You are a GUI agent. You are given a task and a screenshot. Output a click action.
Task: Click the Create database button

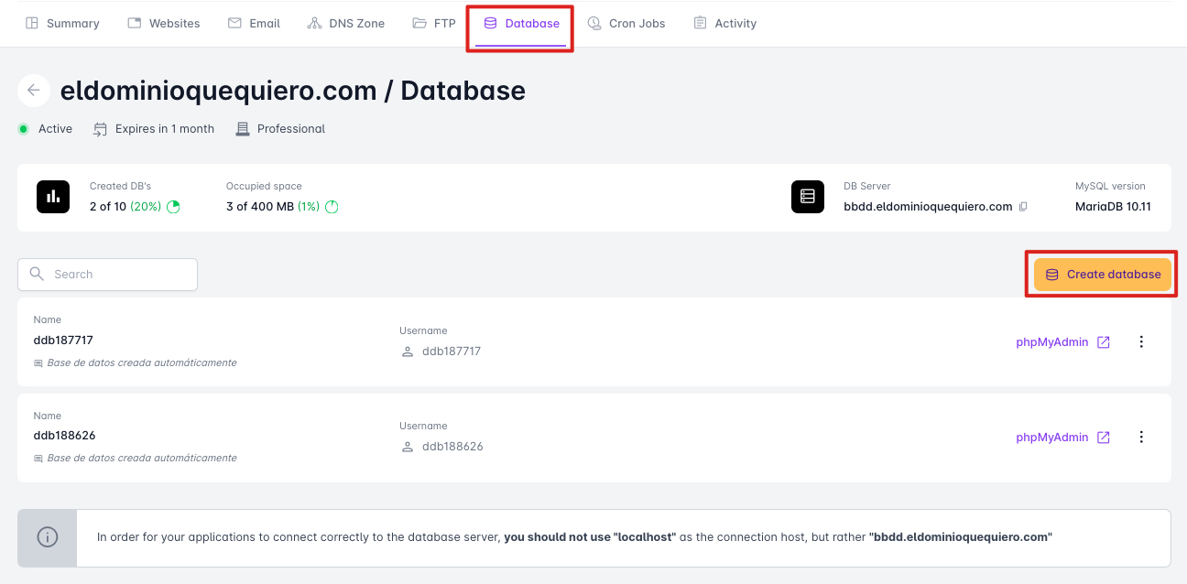[1102, 274]
